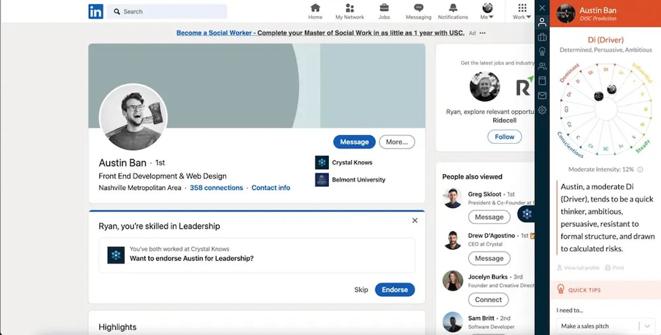Click the Belmont University logo
Screen dimensions: 661x335
tap(322, 180)
